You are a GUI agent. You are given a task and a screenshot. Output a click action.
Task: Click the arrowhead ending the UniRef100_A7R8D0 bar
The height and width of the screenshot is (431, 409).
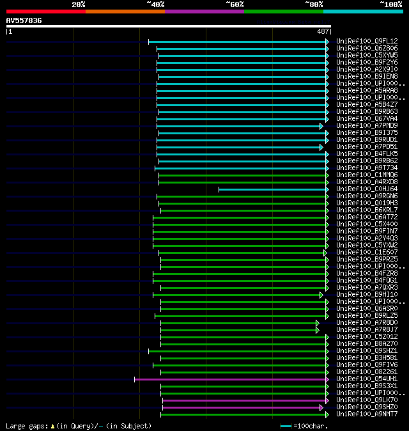(318, 324)
